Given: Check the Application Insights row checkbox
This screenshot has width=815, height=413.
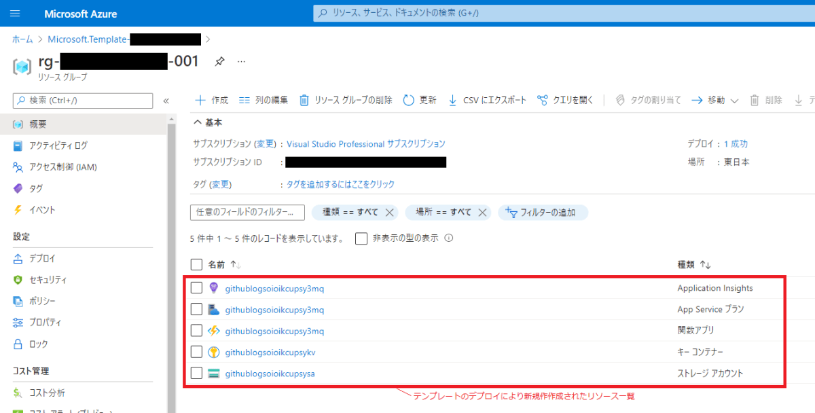Looking at the screenshot, I should click(x=196, y=288).
